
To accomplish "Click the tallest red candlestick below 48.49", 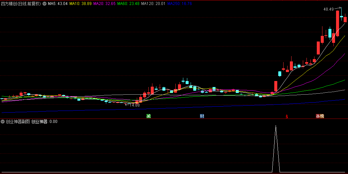I will click(338, 23).
